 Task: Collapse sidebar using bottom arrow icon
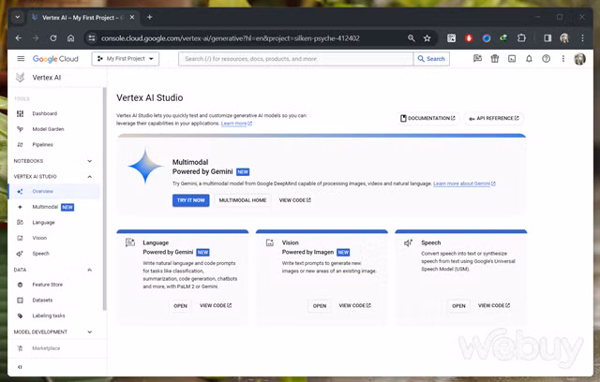coord(20,367)
